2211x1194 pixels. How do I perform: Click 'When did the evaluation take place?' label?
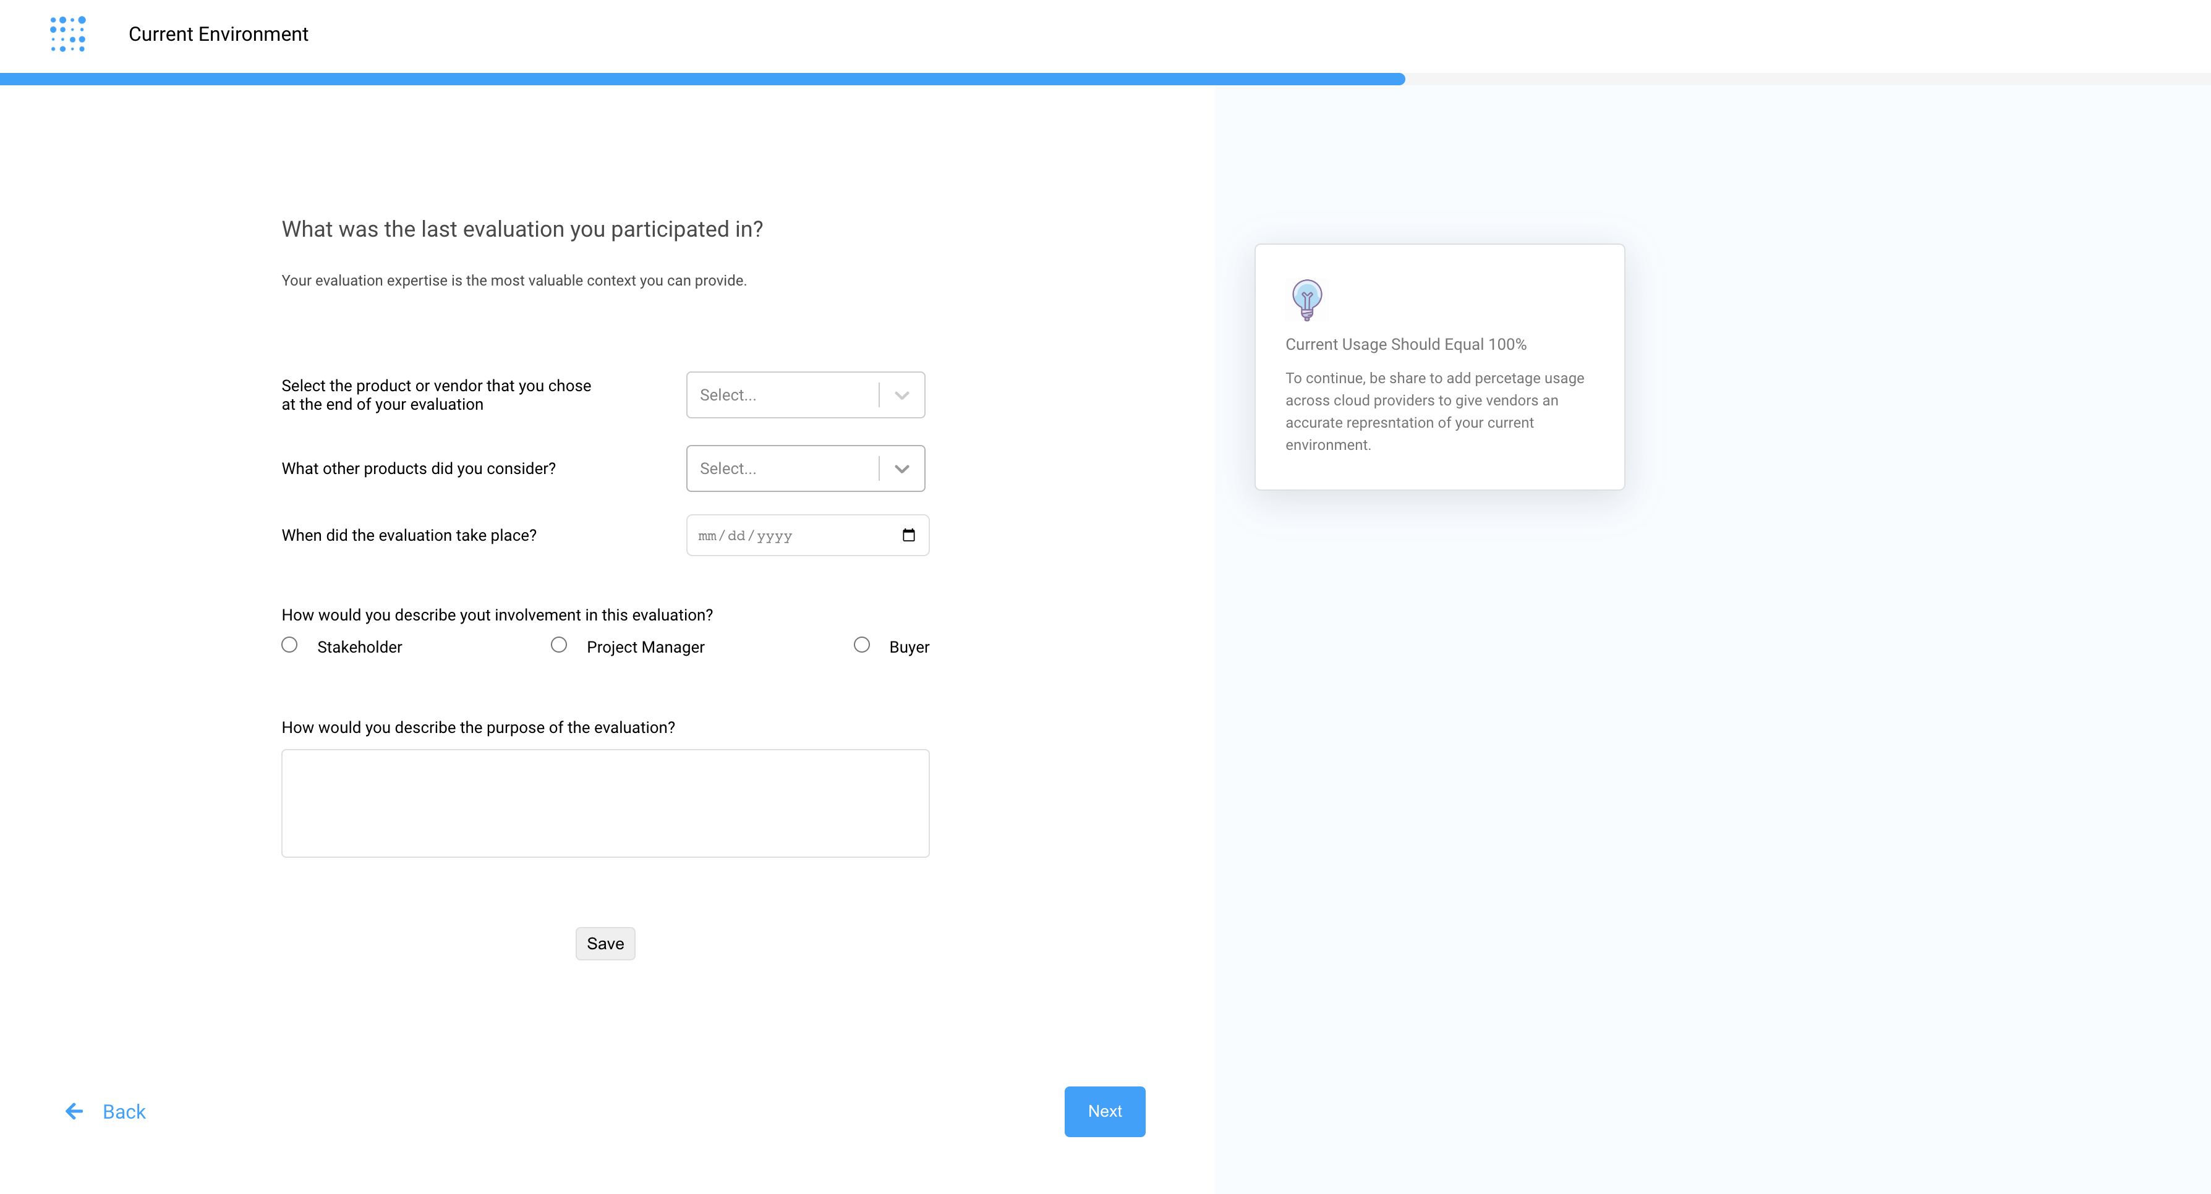point(409,535)
